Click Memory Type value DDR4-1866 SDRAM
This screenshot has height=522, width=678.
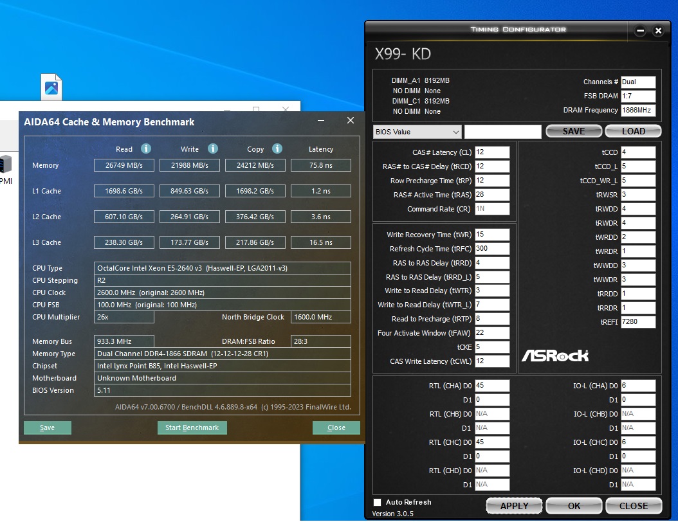[x=223, y=354]
